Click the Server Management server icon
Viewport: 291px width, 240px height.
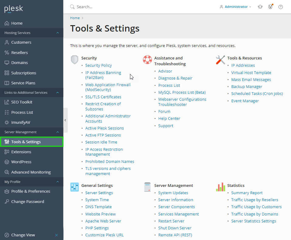click(x=147, y=187)
